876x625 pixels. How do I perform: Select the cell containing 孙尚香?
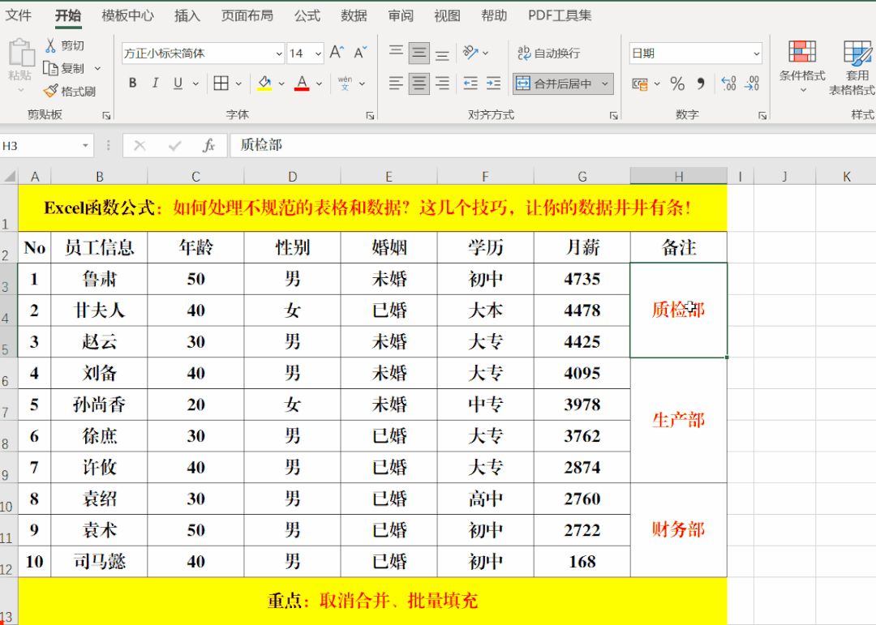pyautogui.click(x=99, y=405)
